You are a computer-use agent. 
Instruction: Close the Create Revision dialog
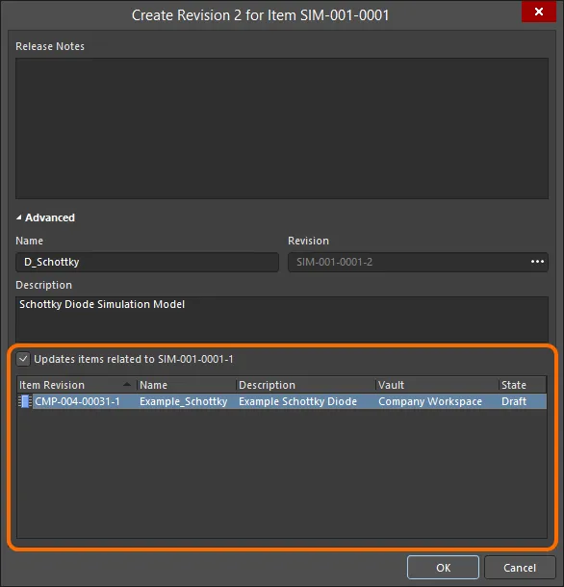click(539, 12)
